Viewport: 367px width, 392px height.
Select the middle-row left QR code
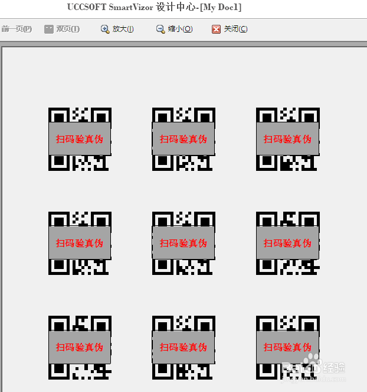(80, 243)
